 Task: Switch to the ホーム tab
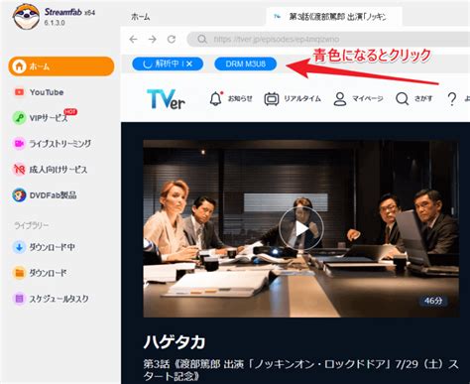tap(141, 17)
